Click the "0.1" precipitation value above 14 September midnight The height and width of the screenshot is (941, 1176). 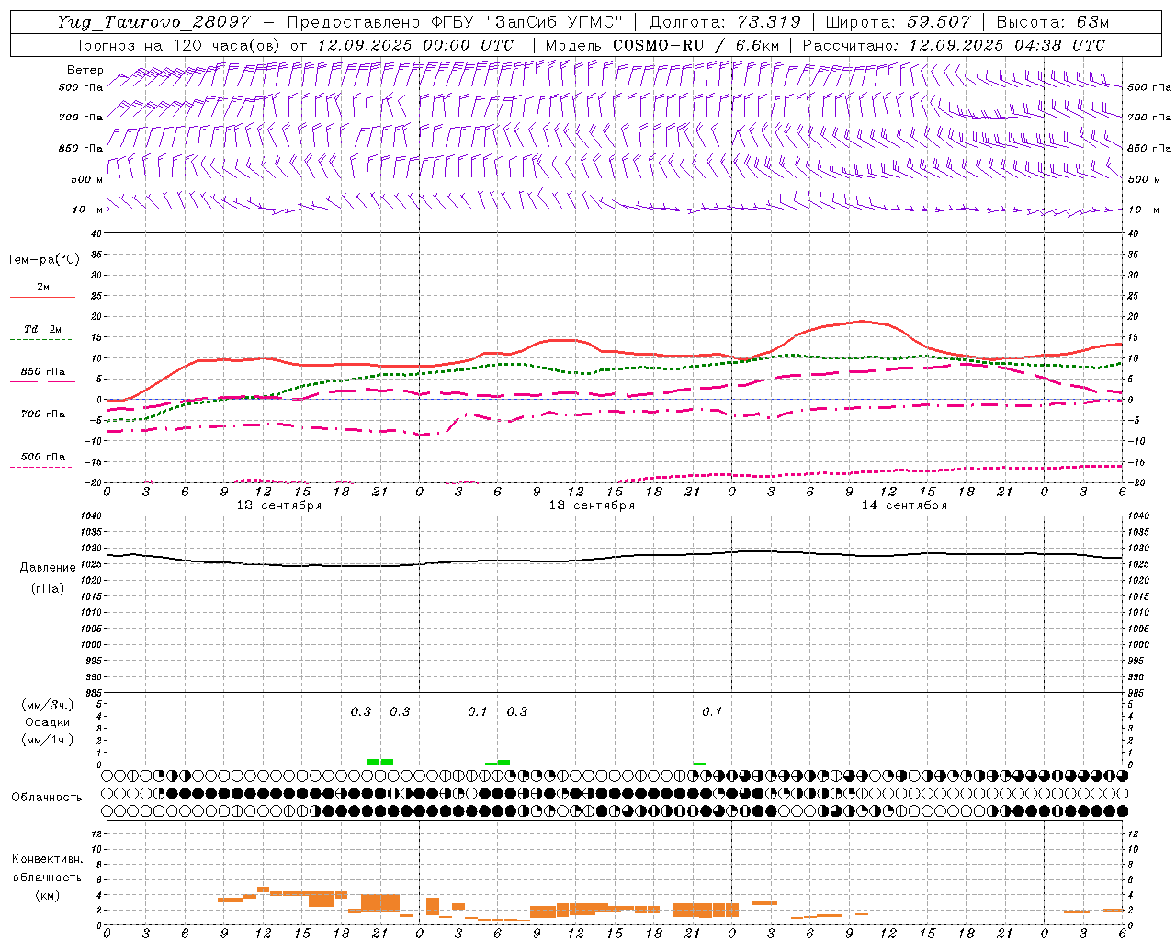click(x=712, y=712)
